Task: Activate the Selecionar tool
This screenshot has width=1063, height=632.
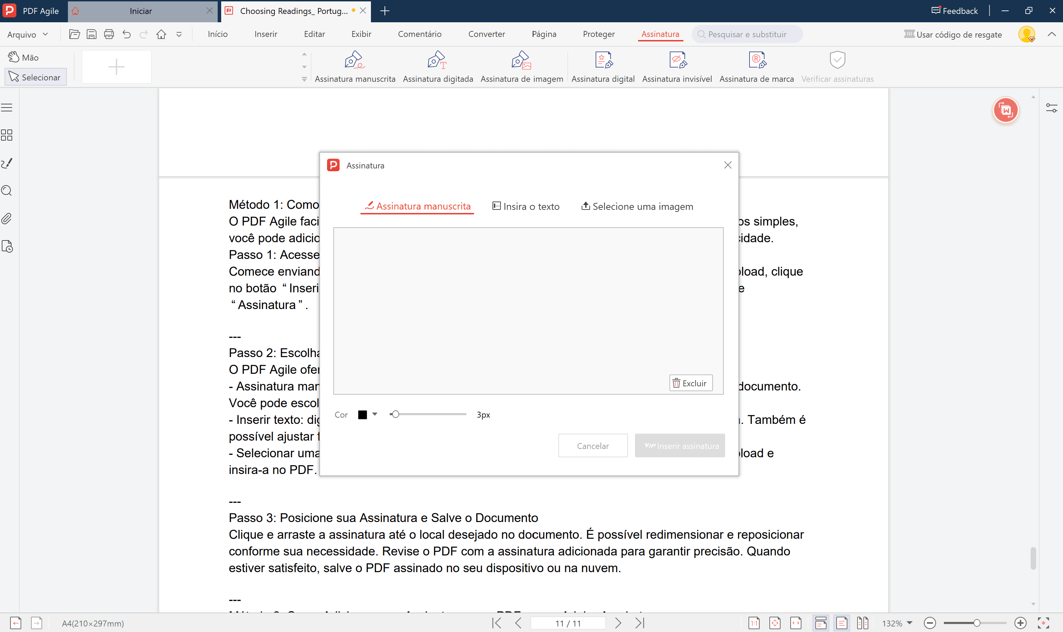Action: pyautogui.click(x=36, y=77)
